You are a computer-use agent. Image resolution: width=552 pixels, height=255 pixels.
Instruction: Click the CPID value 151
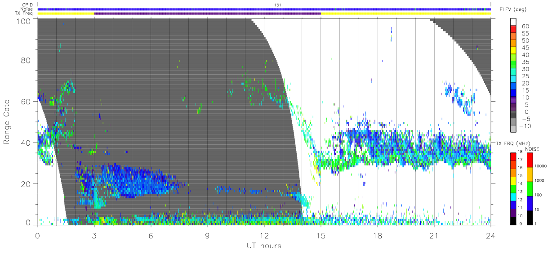278,5
